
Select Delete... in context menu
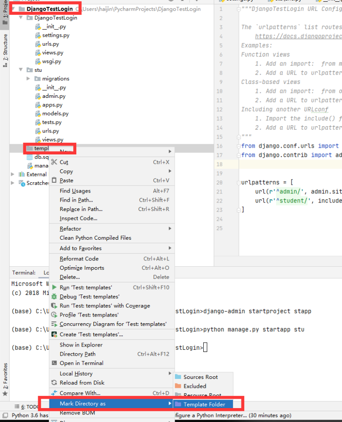(112, 277)
